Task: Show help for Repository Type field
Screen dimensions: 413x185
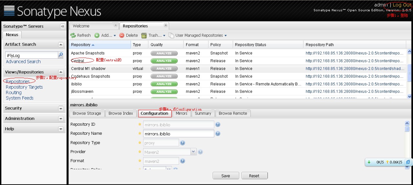Action: 183,143
